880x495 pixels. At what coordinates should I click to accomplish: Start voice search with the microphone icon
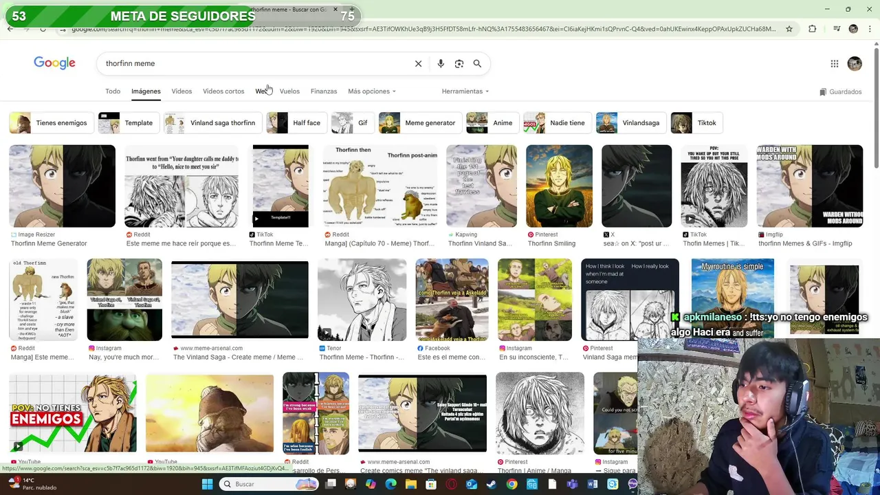pos(441,63)
